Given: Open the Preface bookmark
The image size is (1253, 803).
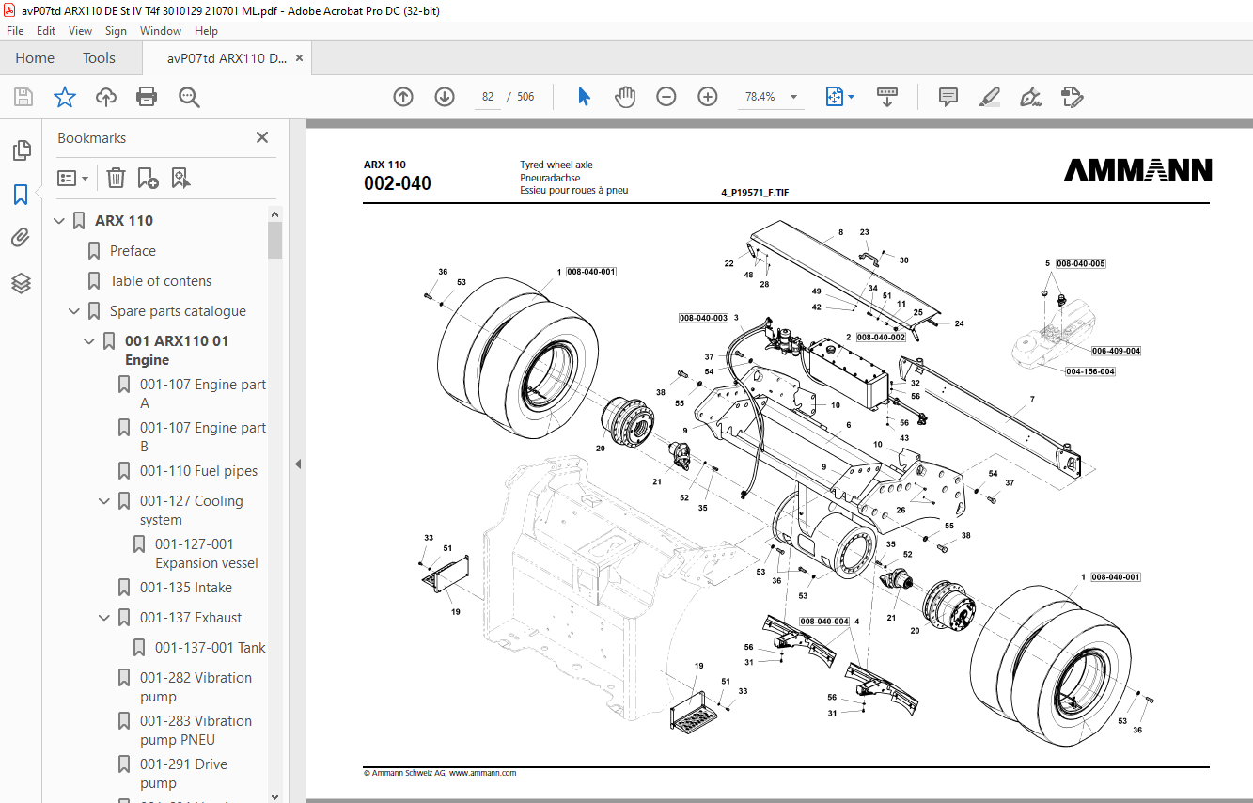Looking at the screenshot, I should (133, 251).
